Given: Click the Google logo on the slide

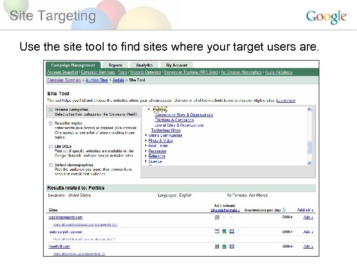Looking at the screenshot, I should (x=327, y=17).
